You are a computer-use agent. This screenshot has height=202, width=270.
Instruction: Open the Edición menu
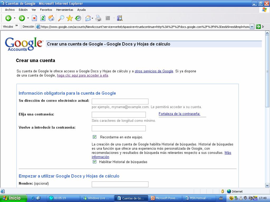click(x=23, y=10)
